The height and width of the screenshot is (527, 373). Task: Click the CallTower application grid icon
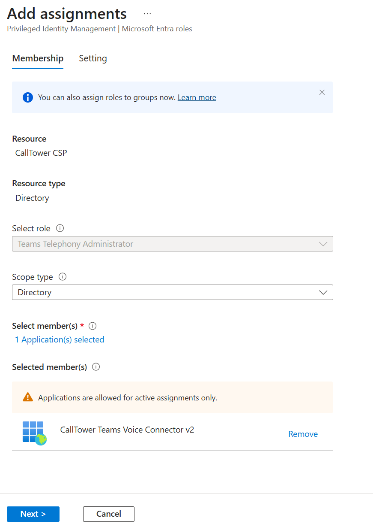[x=34, y=433]
